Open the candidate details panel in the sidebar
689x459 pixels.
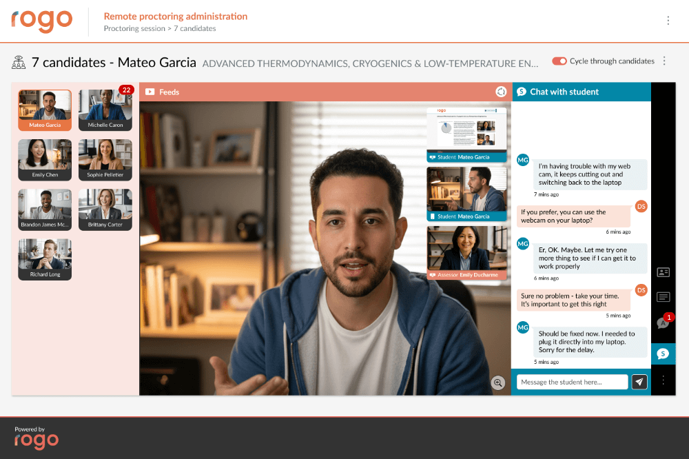(x=663, y=272)
